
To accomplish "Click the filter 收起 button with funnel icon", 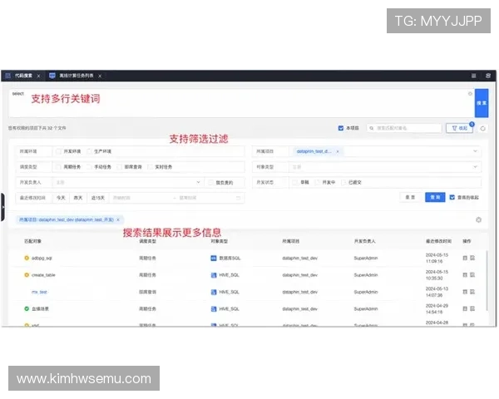I will [x=460, y=128].
